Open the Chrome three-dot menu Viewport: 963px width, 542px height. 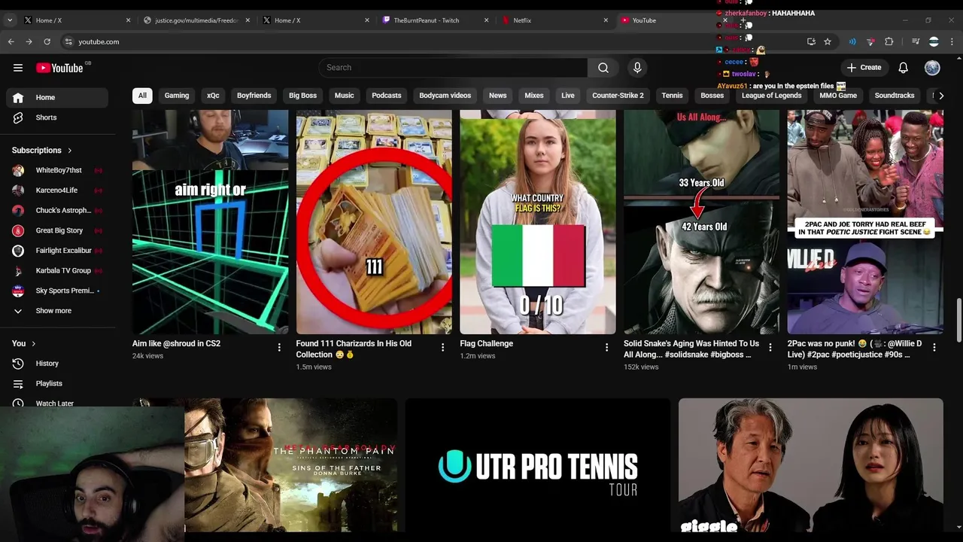pos(952,41)
